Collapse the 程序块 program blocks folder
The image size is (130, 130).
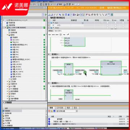pyautogui.click(x=7, y=35)
